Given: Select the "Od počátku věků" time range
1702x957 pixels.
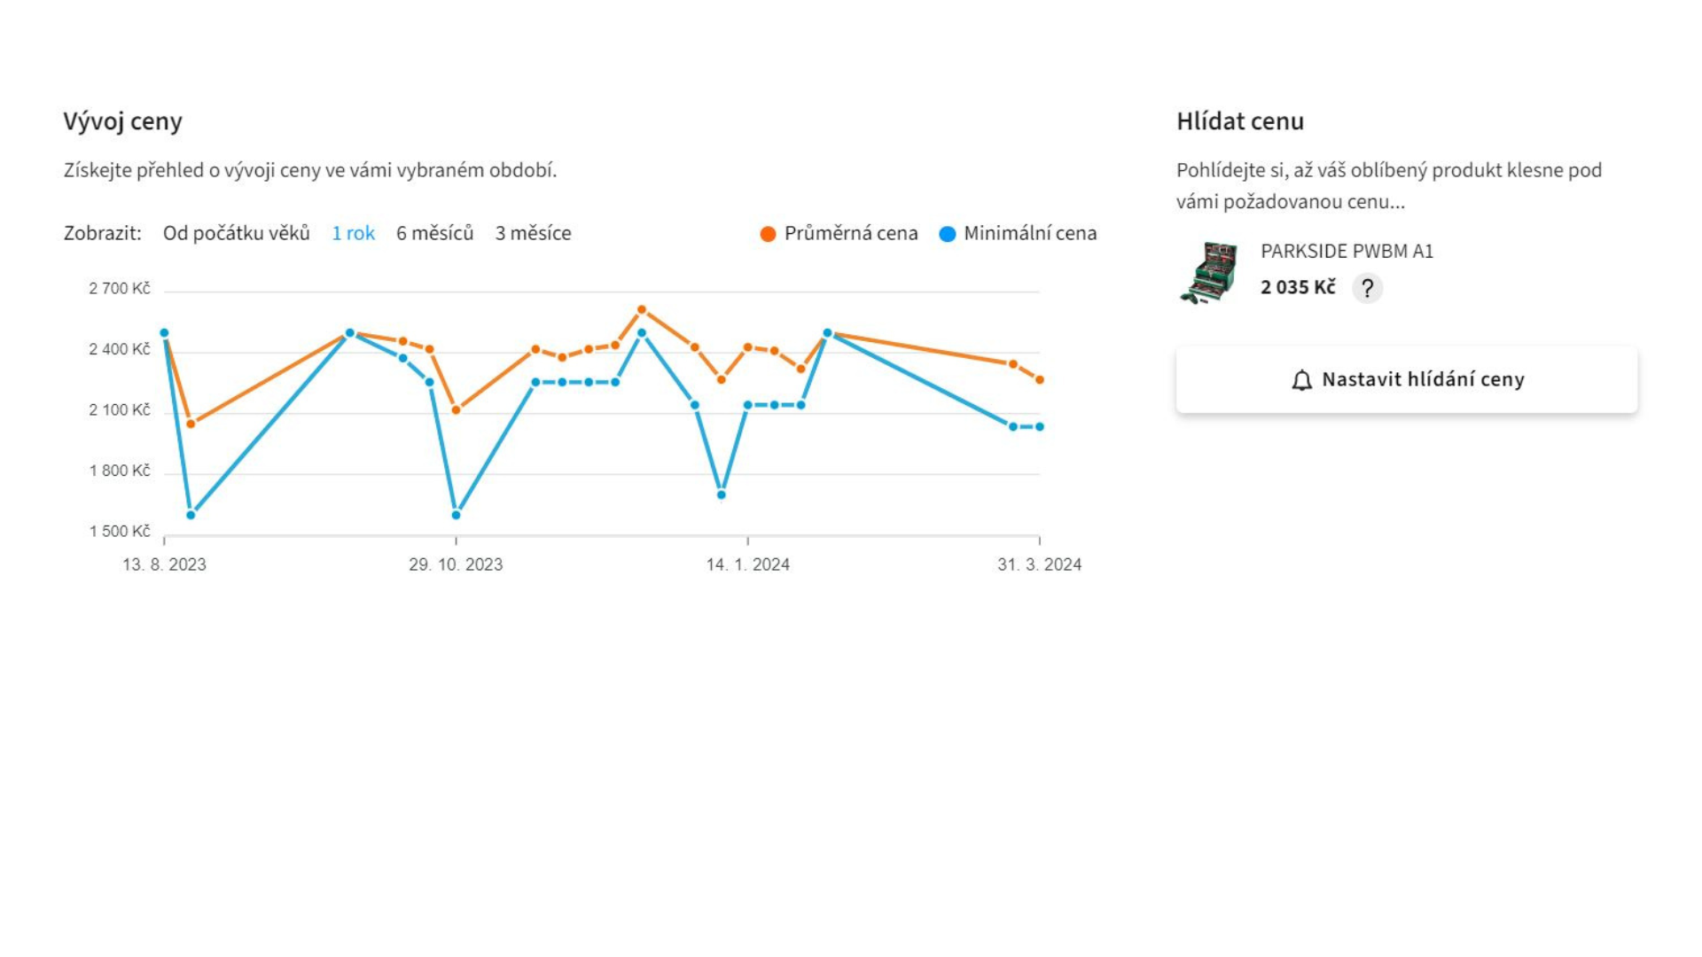Looking at the screenshot, I should (236, 233).
